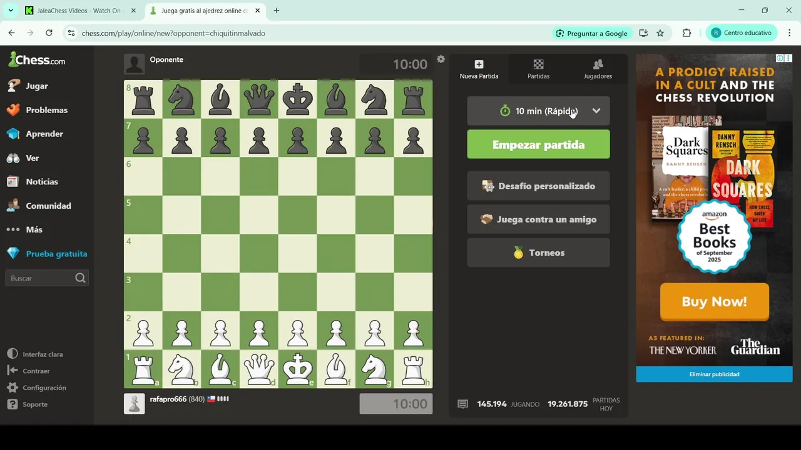Click browser forward arrow

pos(30,33)
